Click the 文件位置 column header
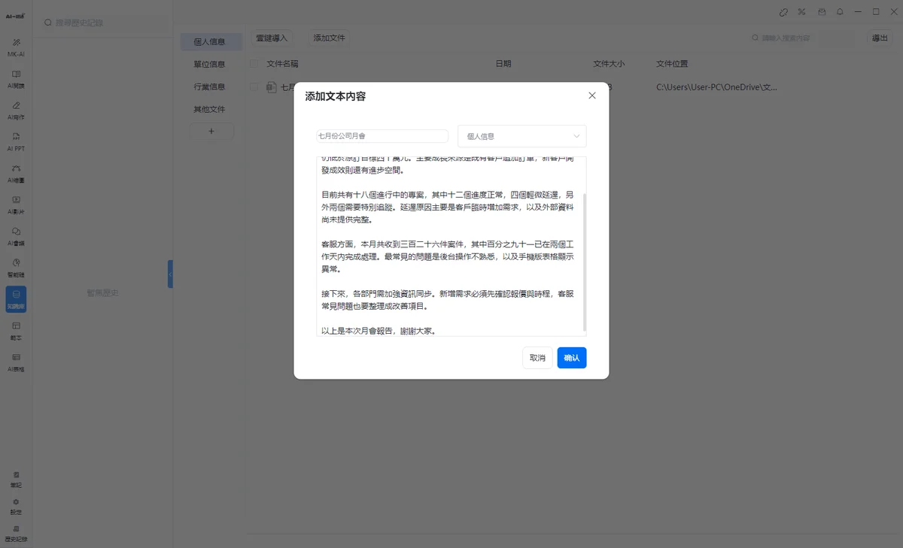Viewport: 903px width, 548px height. pos(672,64)
